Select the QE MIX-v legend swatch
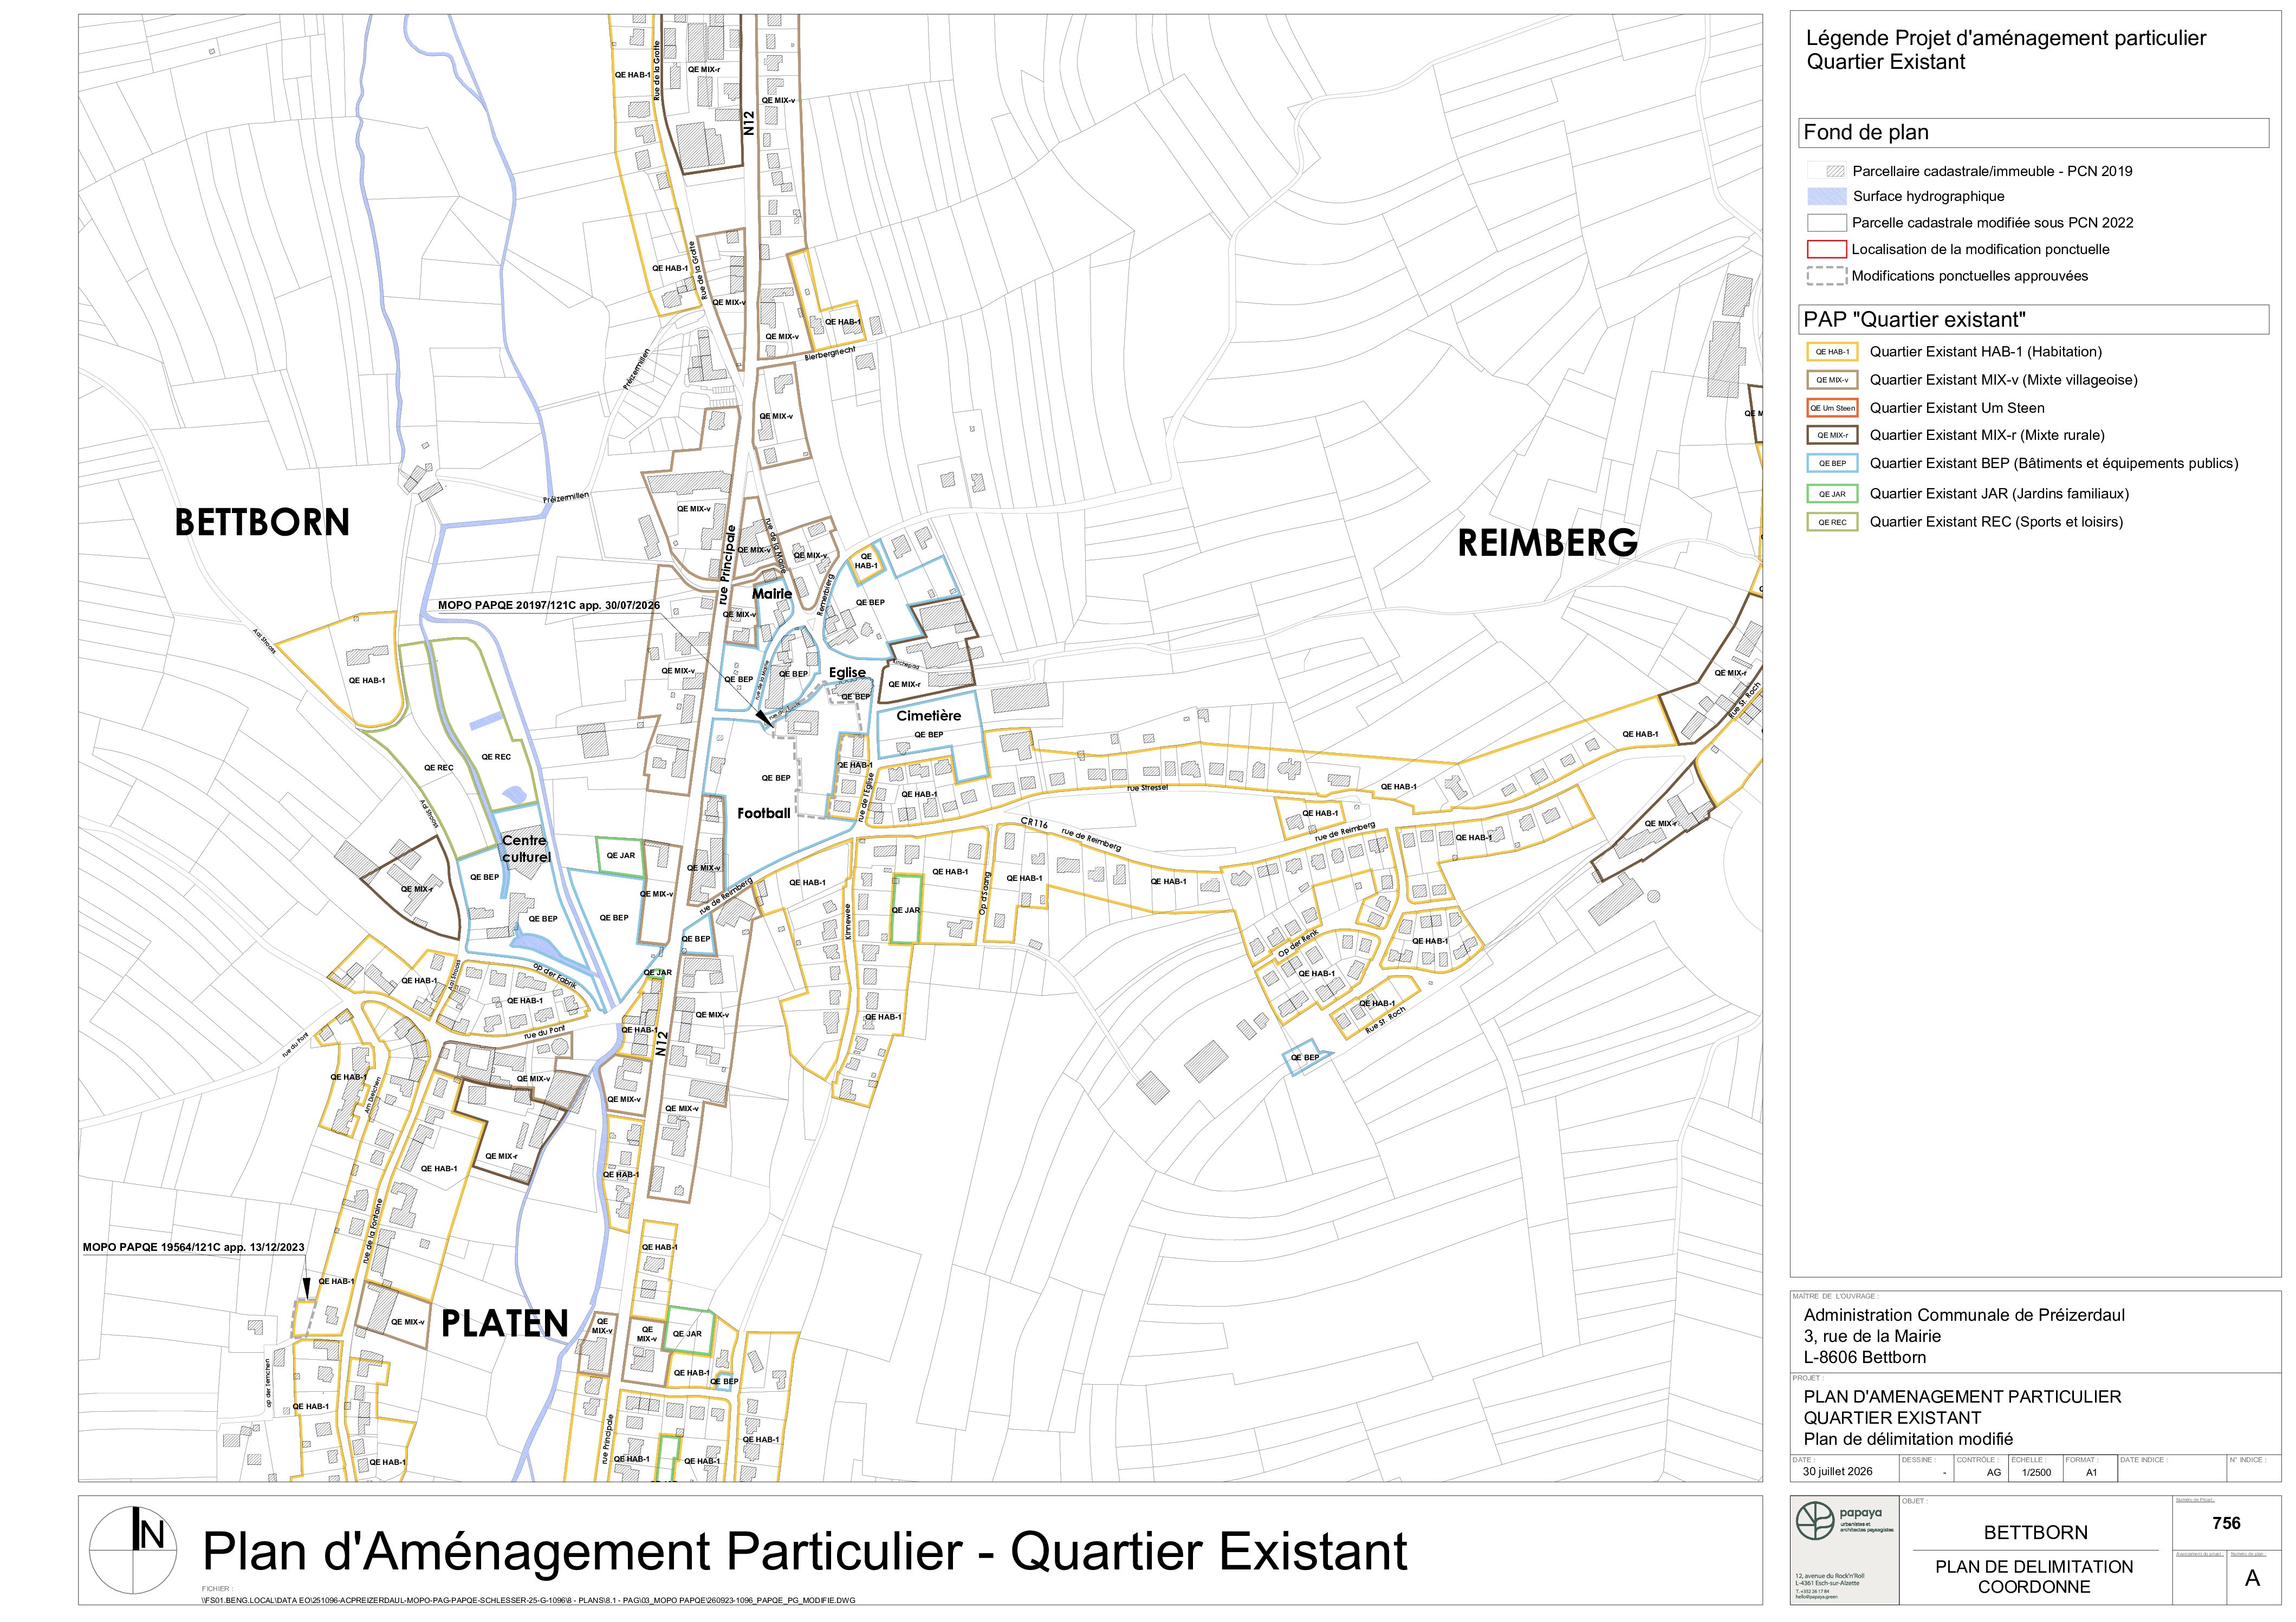The height and width of the screenshot is (1622, 2296). click(x=1832, y=380)
